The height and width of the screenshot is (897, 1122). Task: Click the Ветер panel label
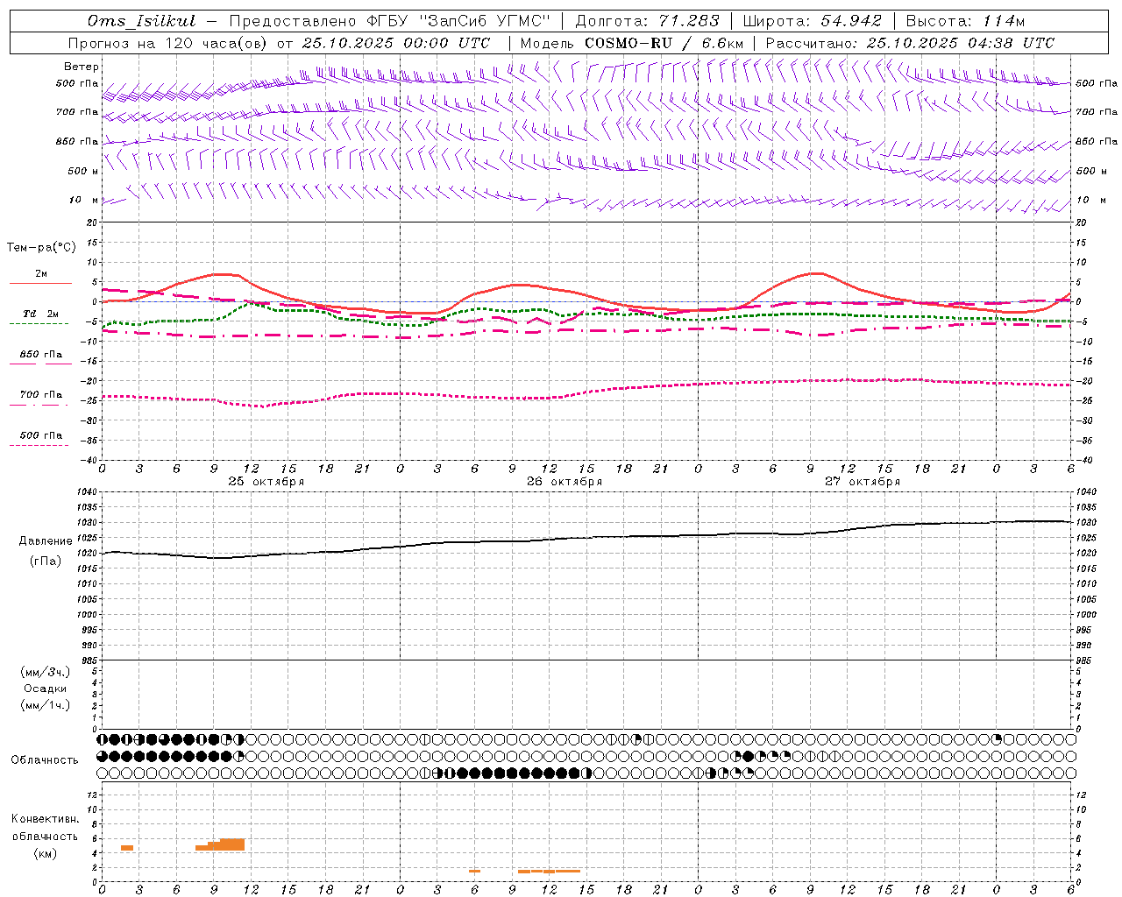[x=82, y=67]
